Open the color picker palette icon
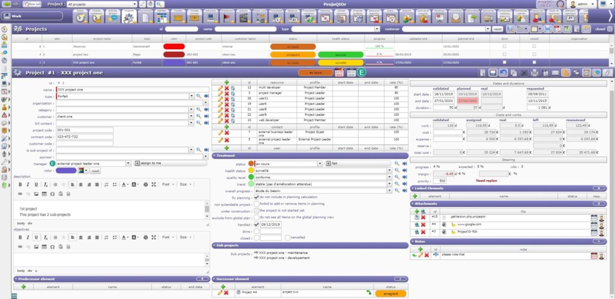 [82, 171]
